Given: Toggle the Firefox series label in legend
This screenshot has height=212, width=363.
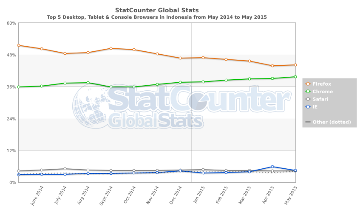Looking at the screenshot, I should 322,84.
